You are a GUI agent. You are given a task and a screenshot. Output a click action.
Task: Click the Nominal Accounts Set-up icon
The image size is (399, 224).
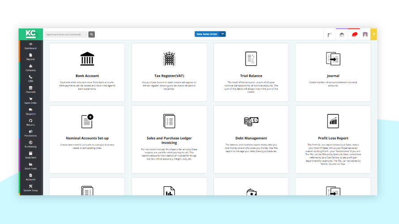pos(87,121)
